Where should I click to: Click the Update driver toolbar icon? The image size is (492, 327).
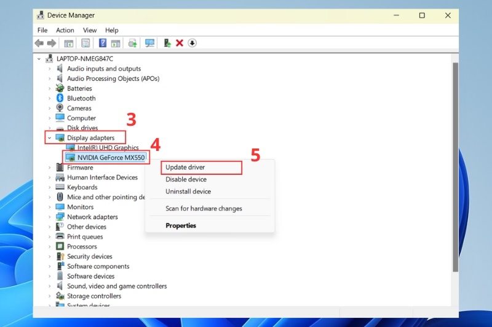pyautogui.click(x=167, y=43)
